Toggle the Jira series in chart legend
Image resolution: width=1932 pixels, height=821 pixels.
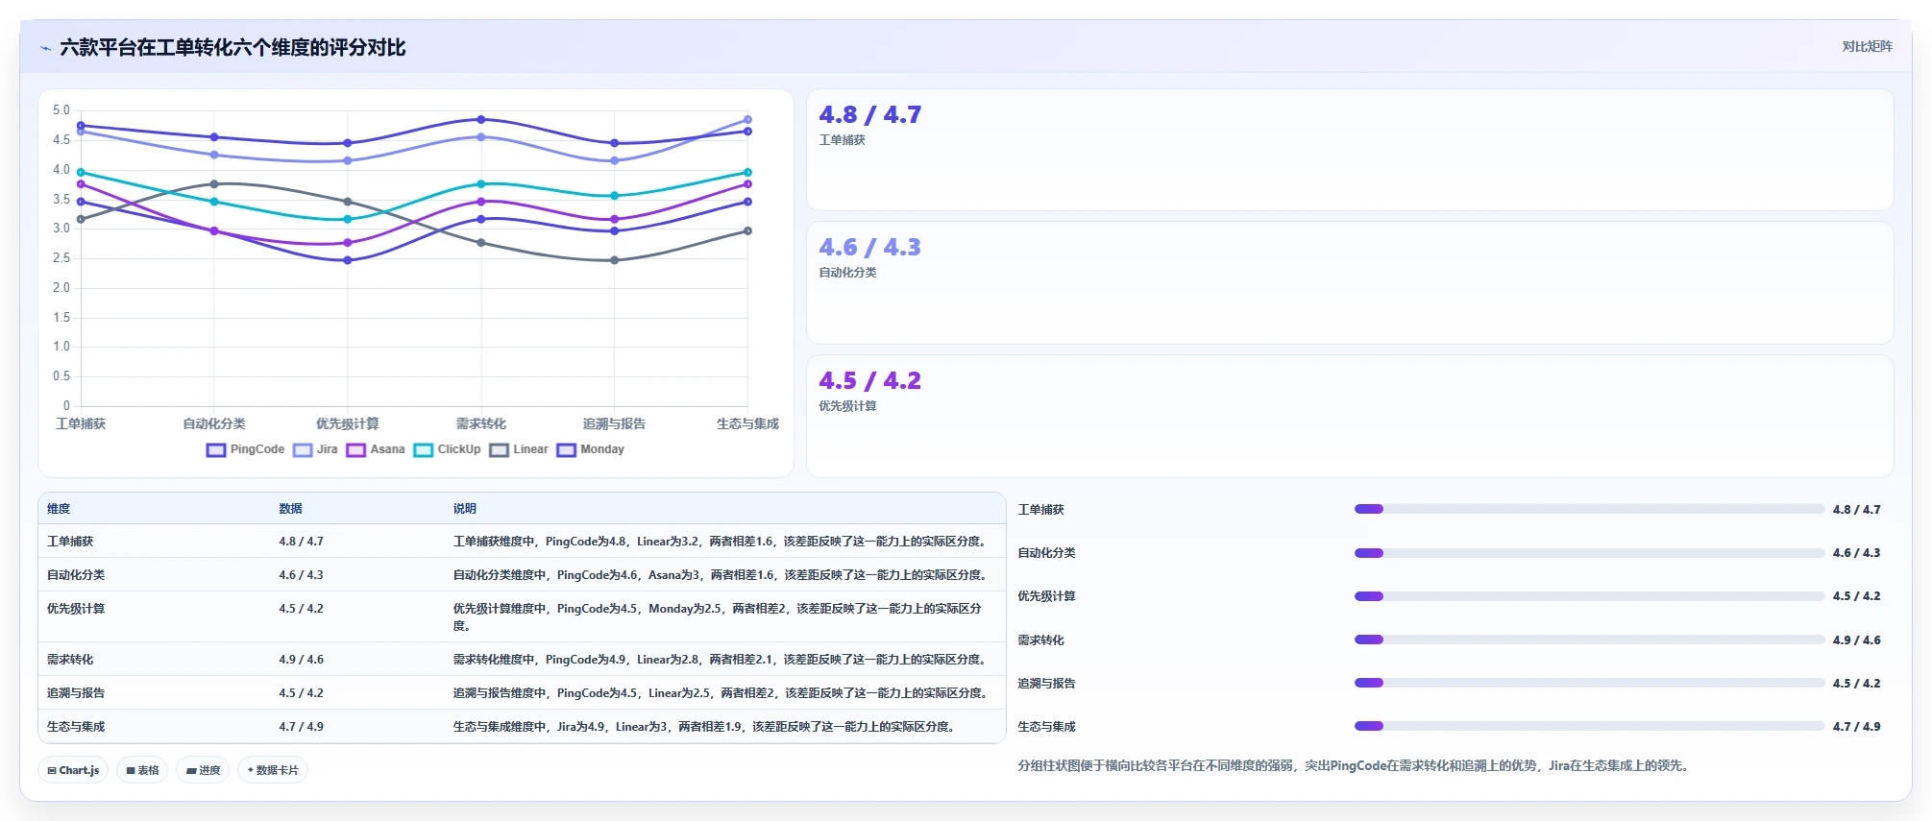tap(315, 449)
